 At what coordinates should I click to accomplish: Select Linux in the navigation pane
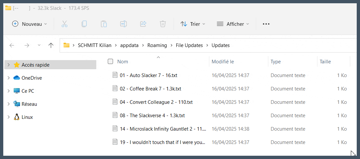tap(27, 117)
